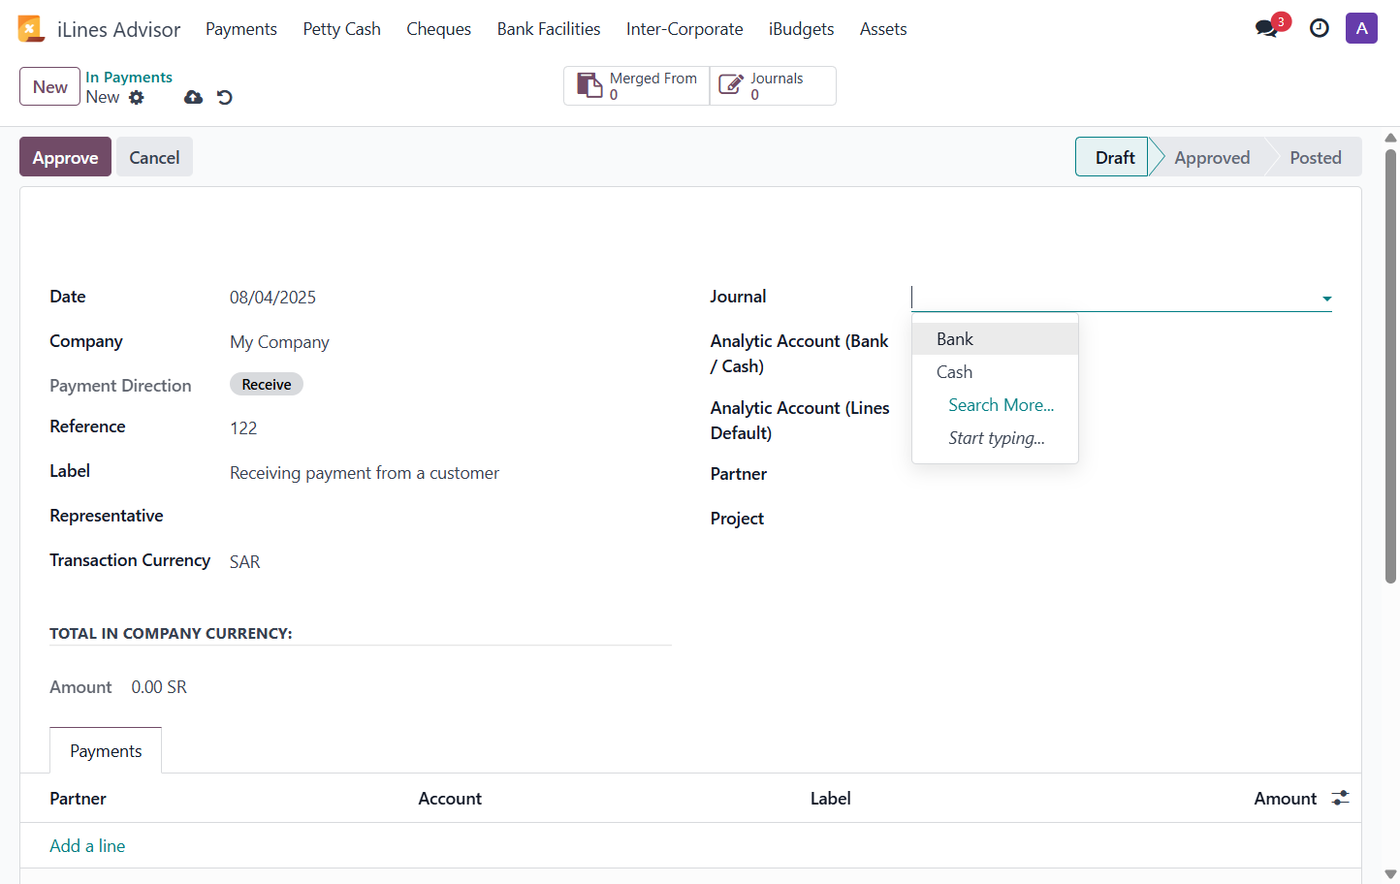Select Bank from the Journal list

tap(995, 339)
